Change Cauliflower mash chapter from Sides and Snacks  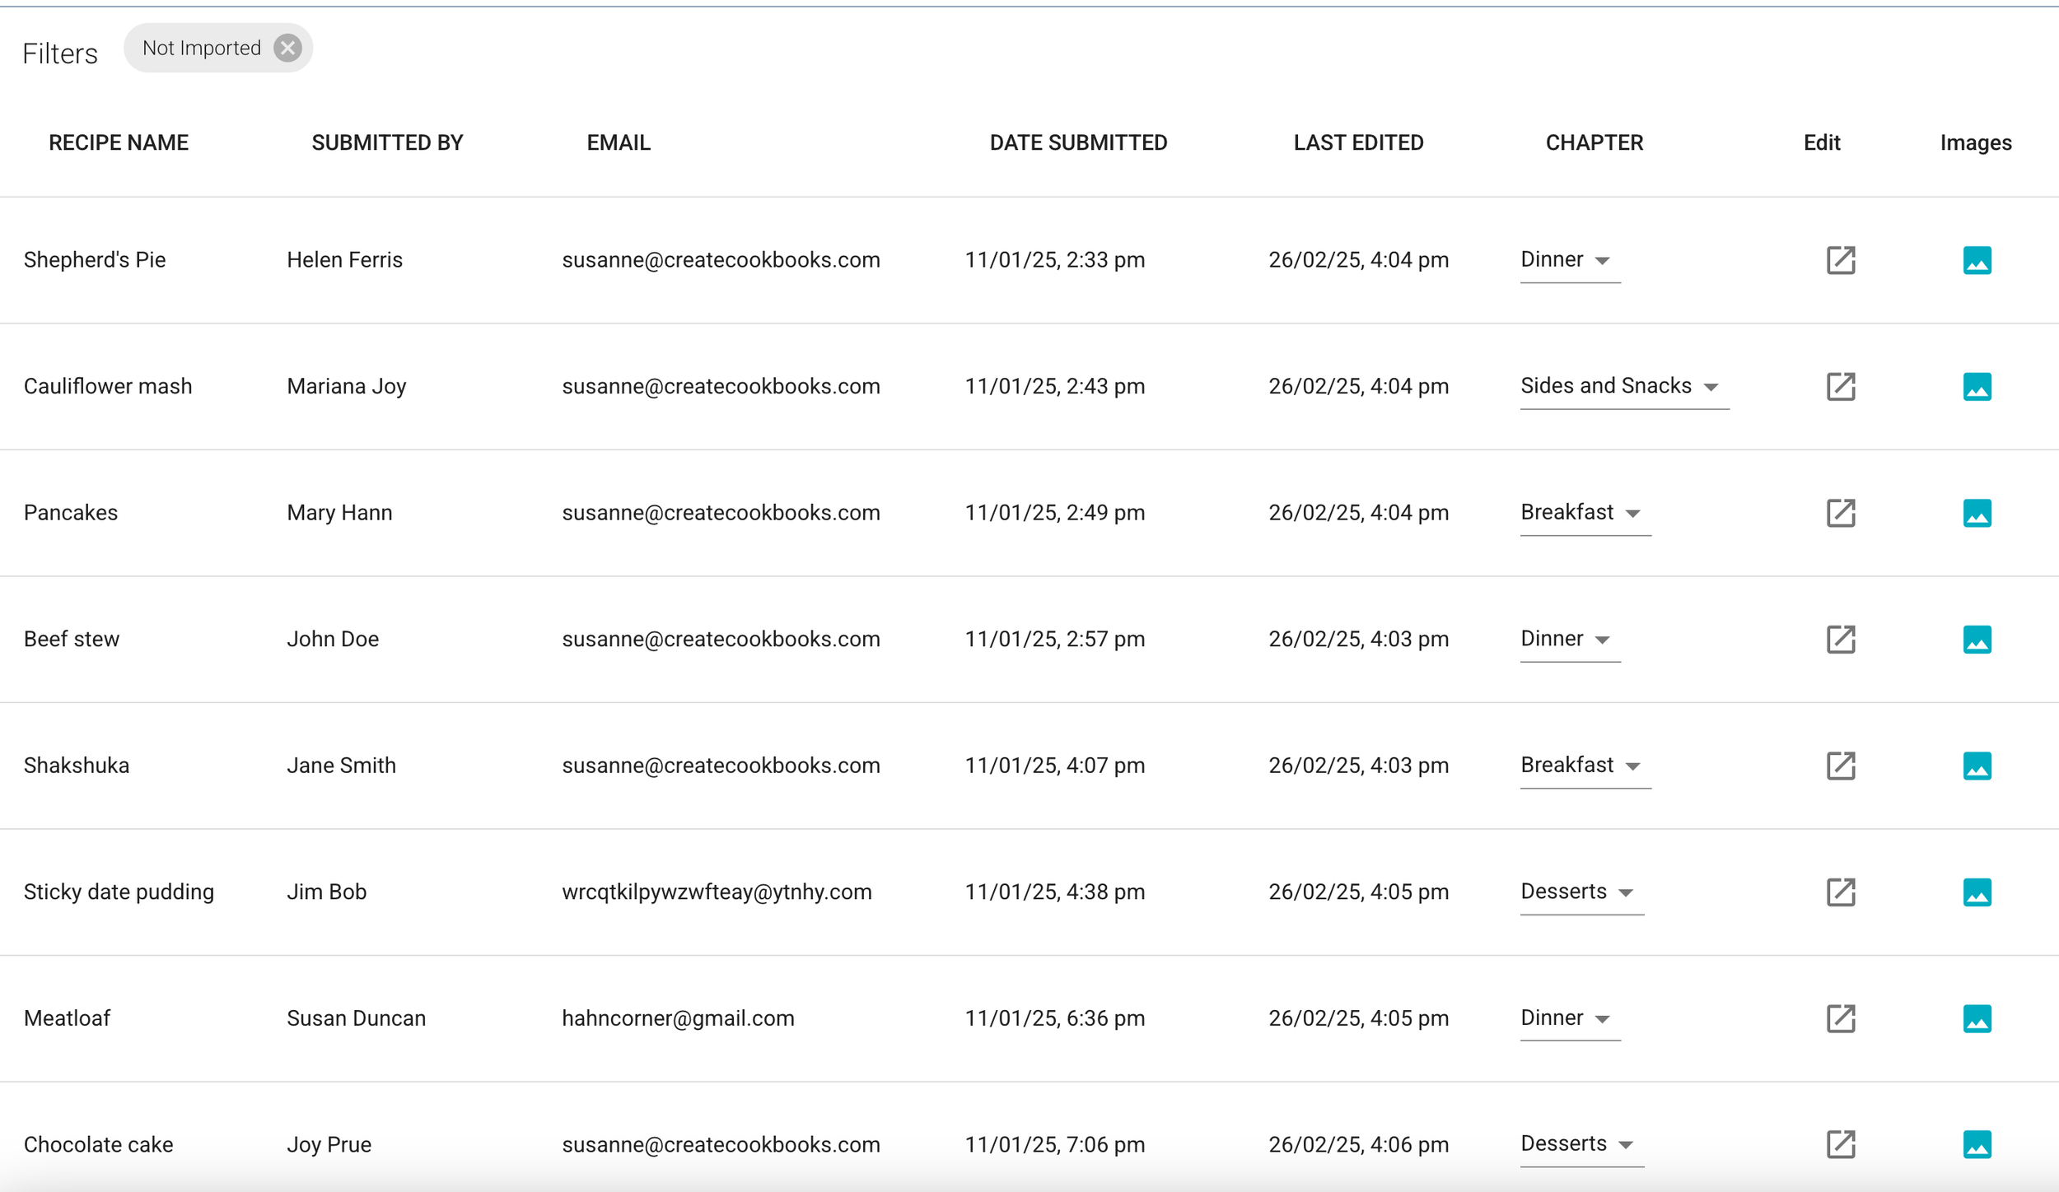(1622, 386)
